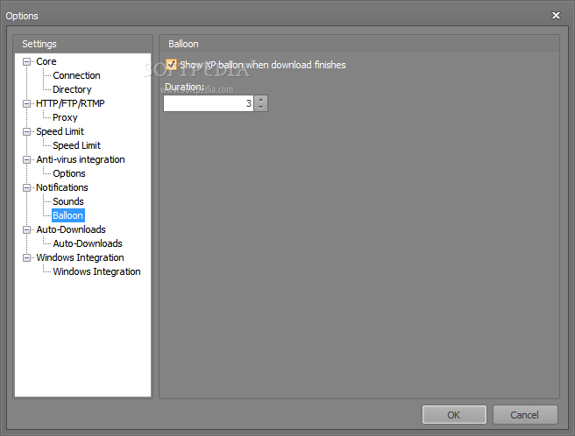
Task: Collapse the HTTP/FTP/RTMP tree node
Action: tap(26, 103)
